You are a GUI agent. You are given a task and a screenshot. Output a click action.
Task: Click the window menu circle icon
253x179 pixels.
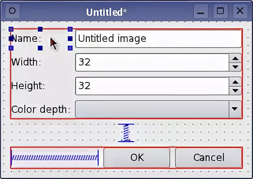[x=12, y=11]
